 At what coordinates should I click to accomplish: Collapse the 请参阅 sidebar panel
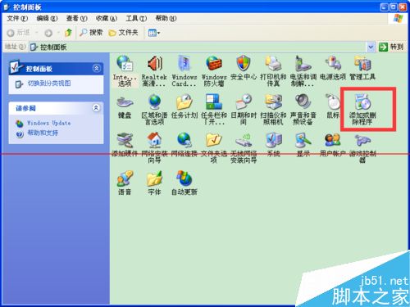tap(96, 108)
